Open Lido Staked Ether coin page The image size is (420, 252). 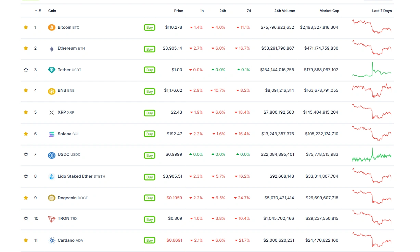tap(75, 176)
